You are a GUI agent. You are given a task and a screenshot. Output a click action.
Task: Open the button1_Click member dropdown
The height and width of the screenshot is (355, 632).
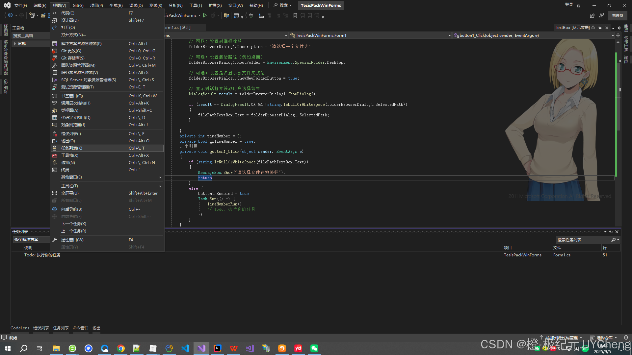coord(613,35)
